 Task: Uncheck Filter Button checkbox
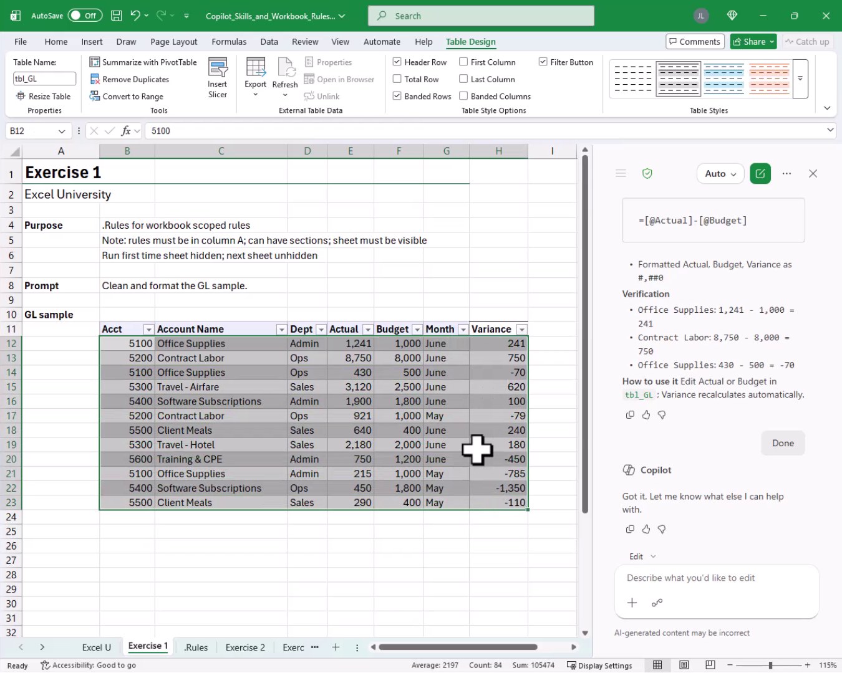(x=543, y=62)
